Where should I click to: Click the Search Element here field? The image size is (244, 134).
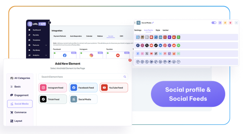click(x=83, y=77)
